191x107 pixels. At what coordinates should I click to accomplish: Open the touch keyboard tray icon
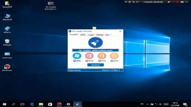[166, 104]
